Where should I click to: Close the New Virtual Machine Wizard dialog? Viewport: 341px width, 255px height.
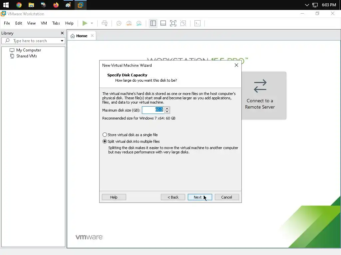pyautogui.click(x=236, y=65)
